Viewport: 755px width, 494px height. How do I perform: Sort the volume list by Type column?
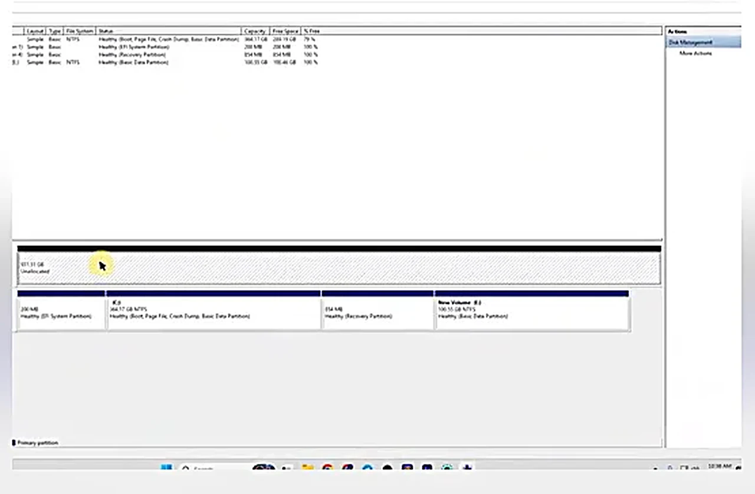click(55, 31)
